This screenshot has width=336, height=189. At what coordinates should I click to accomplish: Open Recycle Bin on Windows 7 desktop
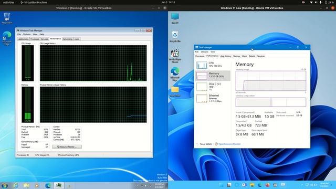point(7,18)
